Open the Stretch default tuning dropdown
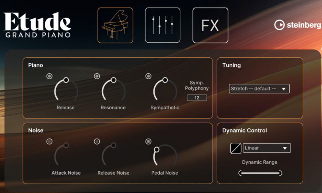The width and height of the screenshot is (322, 193). pos(259,89)
